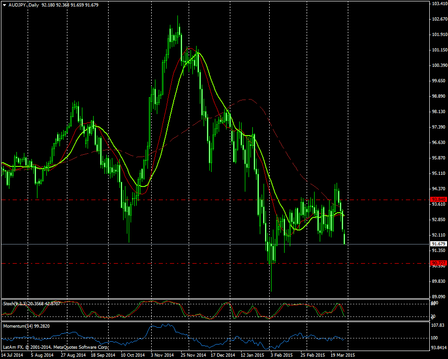Click the Stoch(9,3,3) indicator label
The height and width of the screenshot is (359, 448).
14,303
